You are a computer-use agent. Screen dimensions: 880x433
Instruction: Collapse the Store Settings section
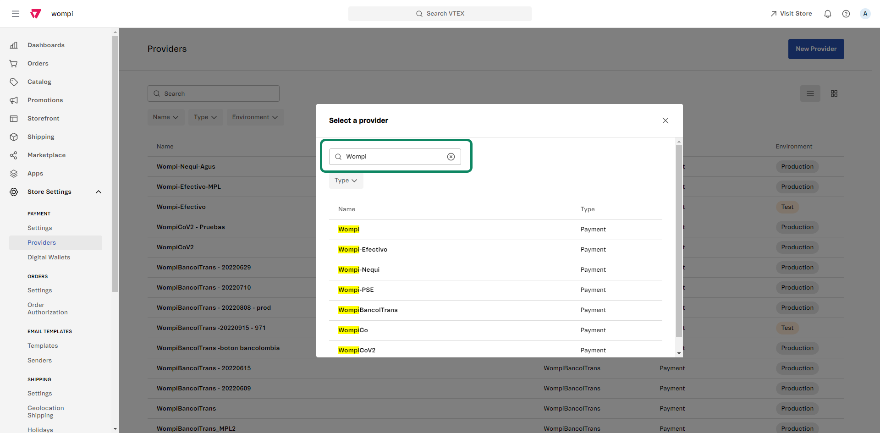[99, 192]
